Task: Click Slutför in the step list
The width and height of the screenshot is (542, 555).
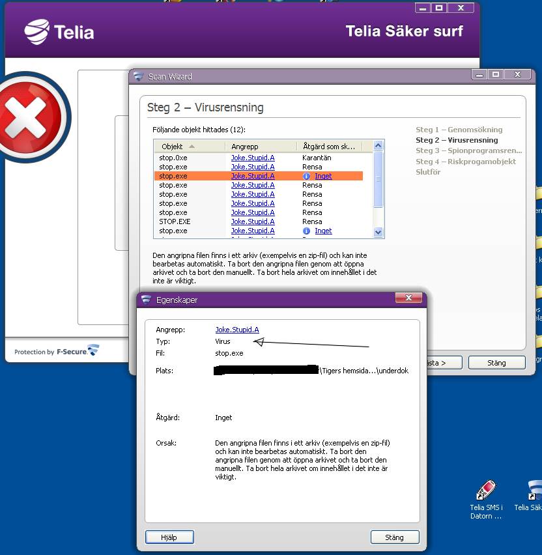Action: [428, 172]
